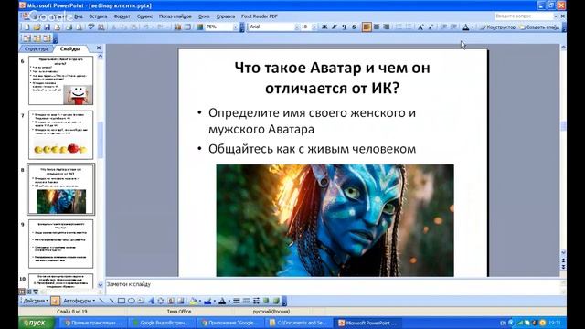Click the Dash style icon
The height and width of the screenshot is (329, 585).
[x=246, y=301]
